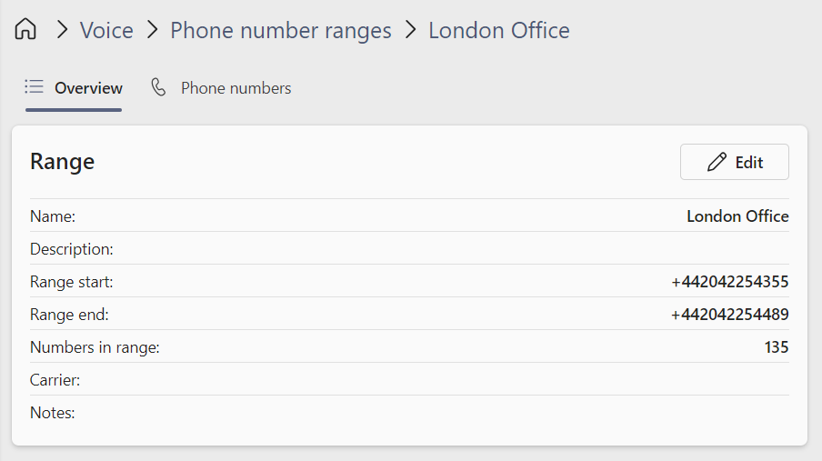Viewport: 822px width, 461px height.
Task: Click the pencil icon in Edit button
Action: [717, 163]
